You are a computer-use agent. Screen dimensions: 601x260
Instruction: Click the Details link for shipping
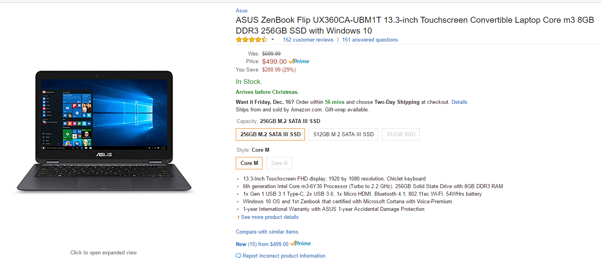[x=459, y=102]
